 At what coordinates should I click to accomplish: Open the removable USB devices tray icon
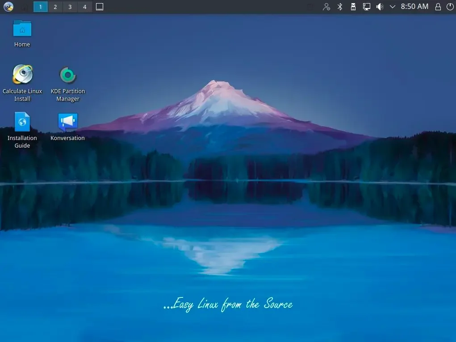tap(353, 7)
